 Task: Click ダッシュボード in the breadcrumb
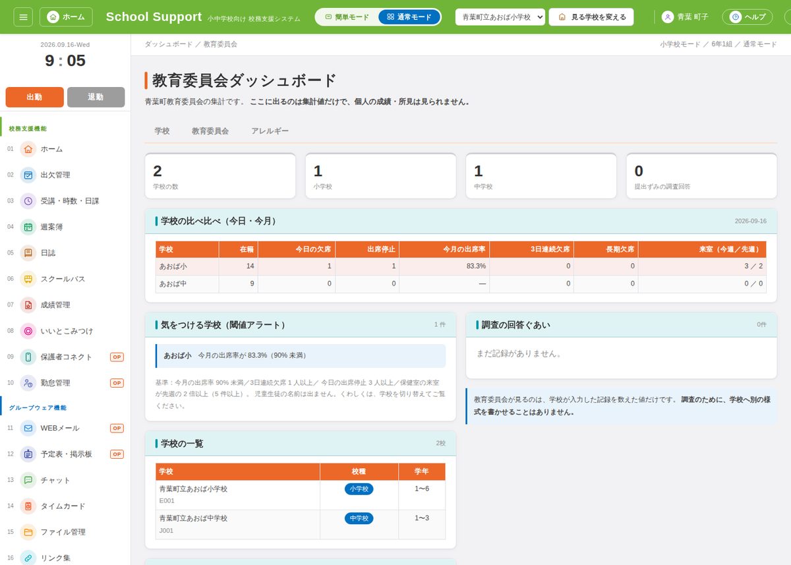(x=168, y=44)
